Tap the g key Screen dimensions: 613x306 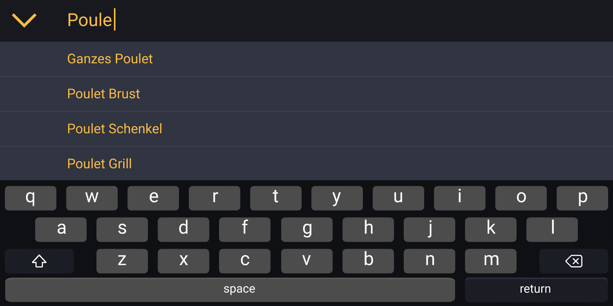pyautogui.click(x=307, y=229)
